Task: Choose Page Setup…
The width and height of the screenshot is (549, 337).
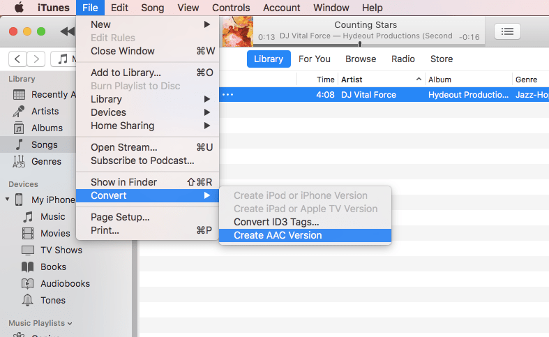Action: point(147,217)
